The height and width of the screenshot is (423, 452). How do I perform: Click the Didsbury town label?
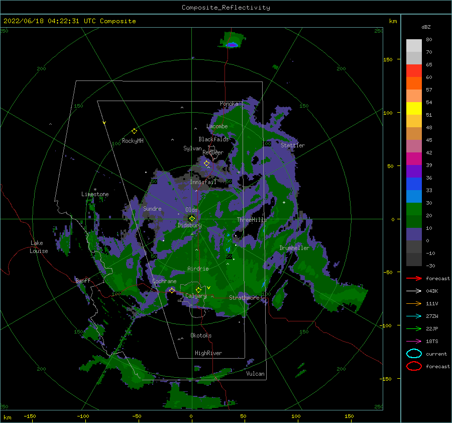pos(190,225)
